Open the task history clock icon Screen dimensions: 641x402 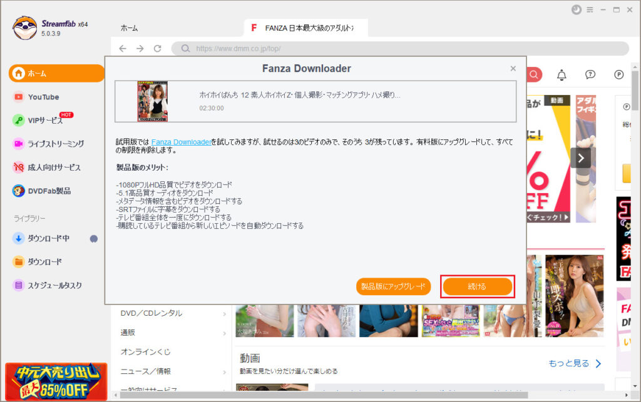pyautogui.click(x=577, y=10)
